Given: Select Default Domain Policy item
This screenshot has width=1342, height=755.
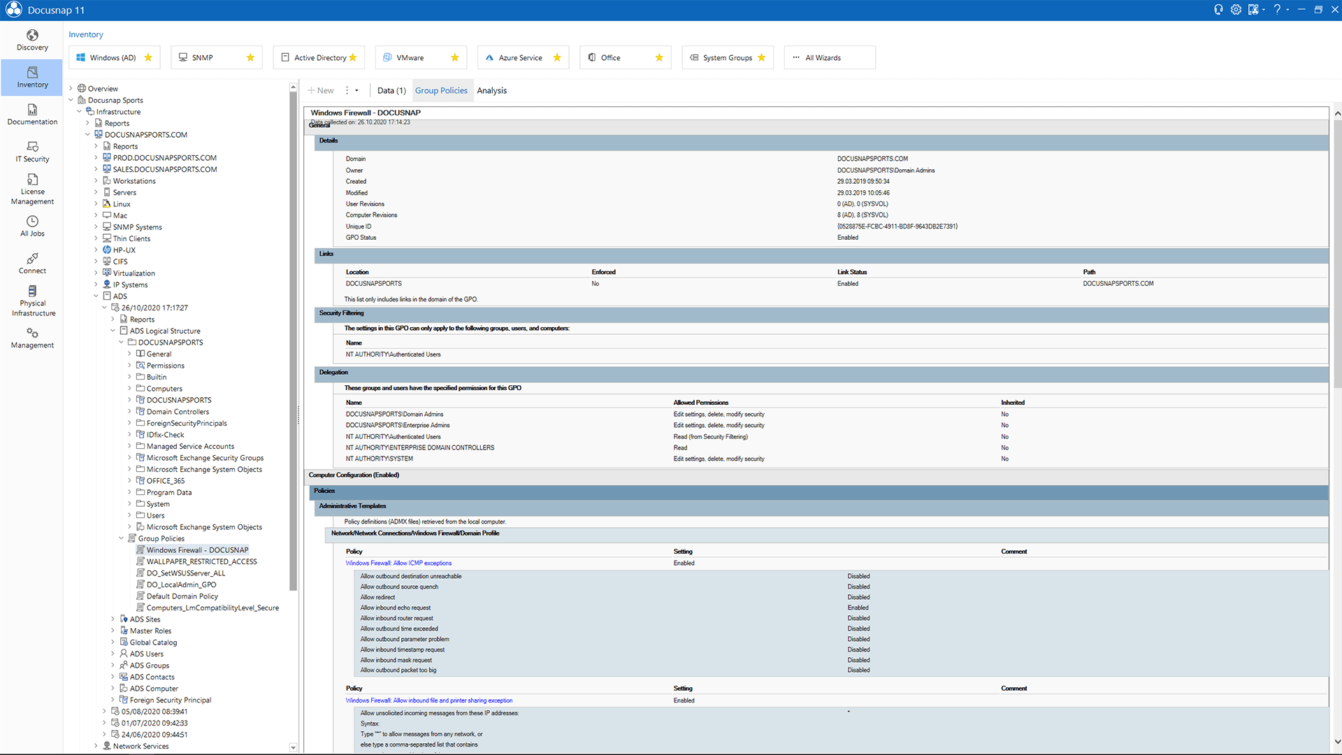Looking at the screenshot, I should coord(182,596).
